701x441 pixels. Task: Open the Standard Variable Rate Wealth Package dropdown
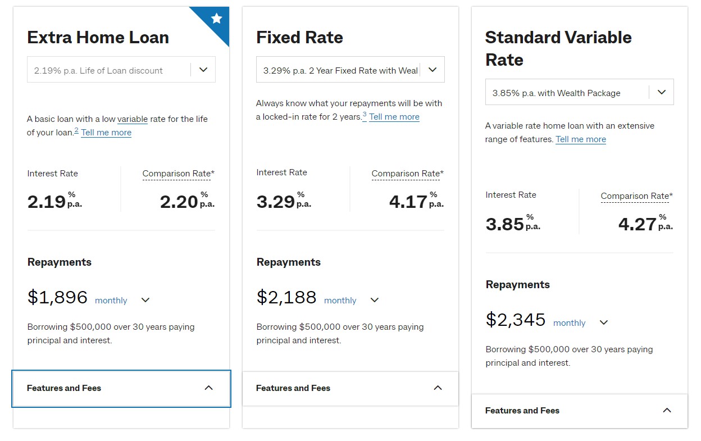579,91
